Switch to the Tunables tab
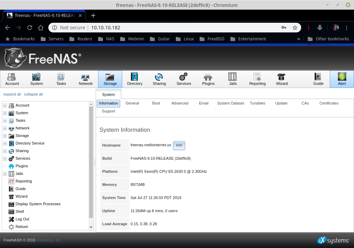This screenshot has width=354, height=248. tap(257, 103)
